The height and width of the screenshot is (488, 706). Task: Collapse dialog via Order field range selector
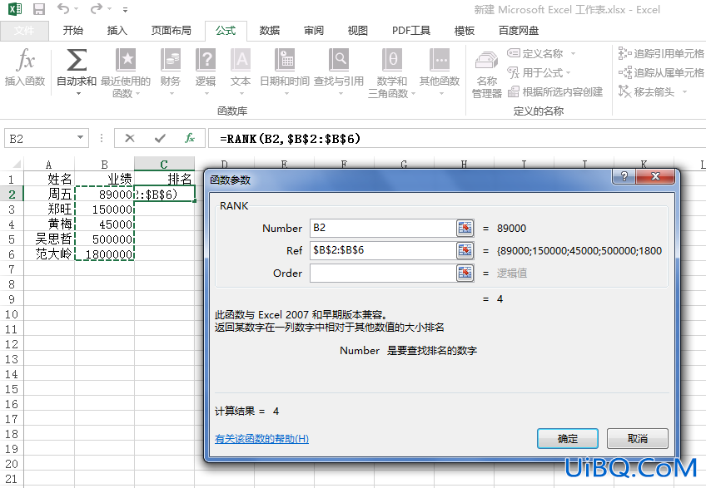(465, 273)
